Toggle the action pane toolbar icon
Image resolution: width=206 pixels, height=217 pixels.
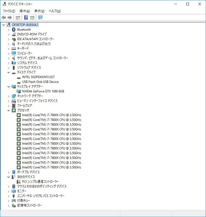(32, 18)
